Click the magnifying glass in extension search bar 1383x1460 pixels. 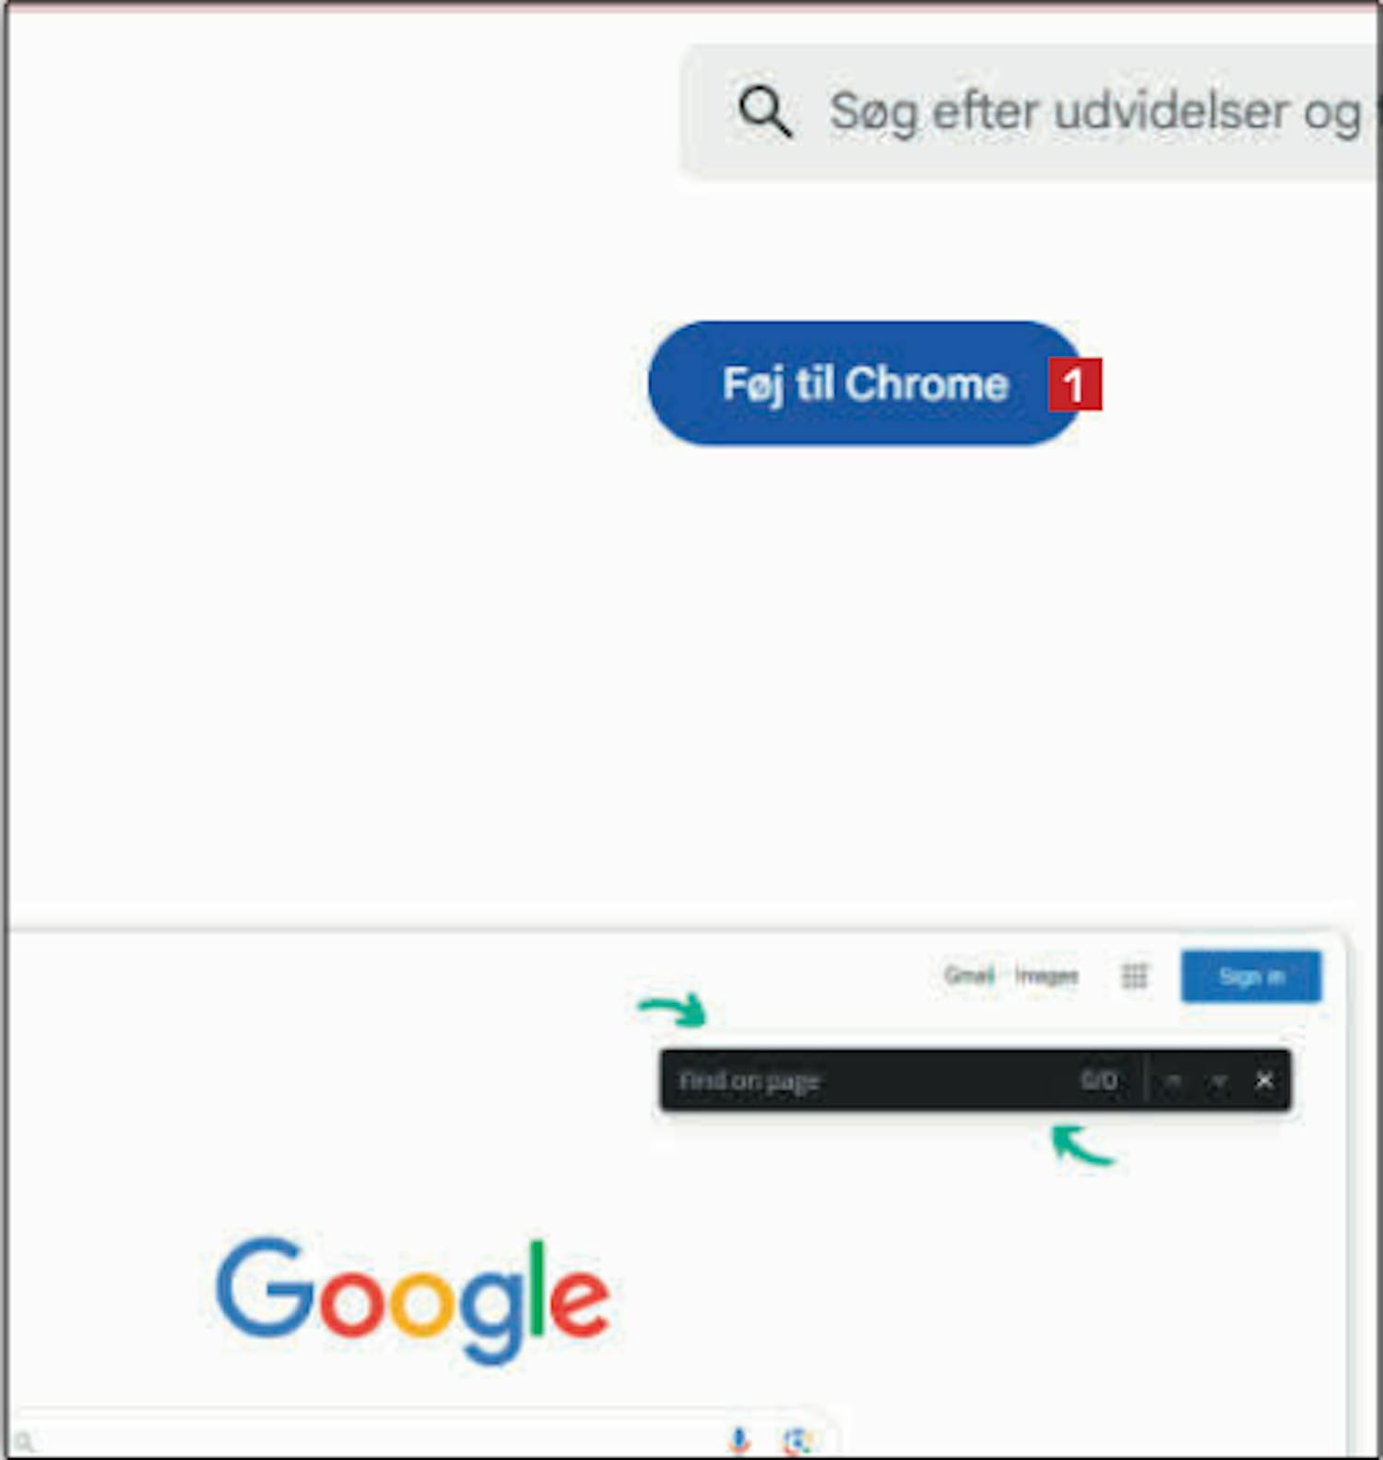click(764, 112)
